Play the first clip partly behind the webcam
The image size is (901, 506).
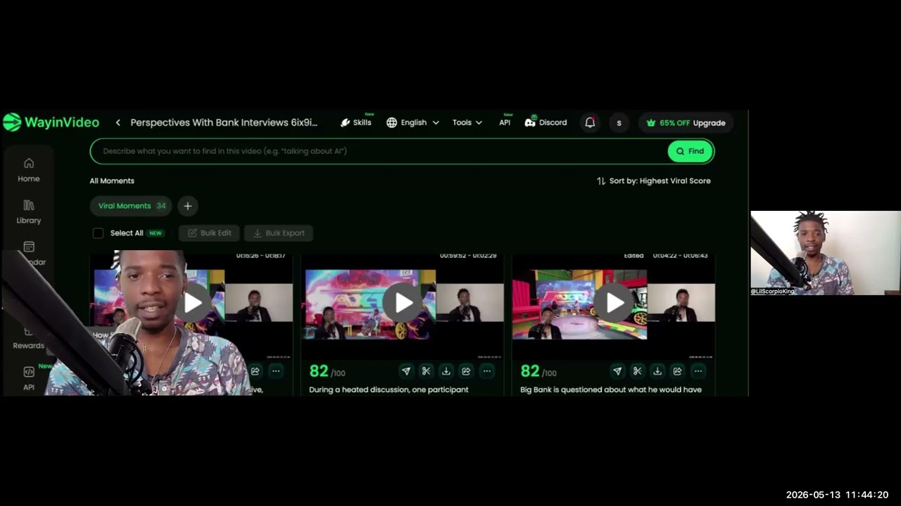tap(193, 303)
